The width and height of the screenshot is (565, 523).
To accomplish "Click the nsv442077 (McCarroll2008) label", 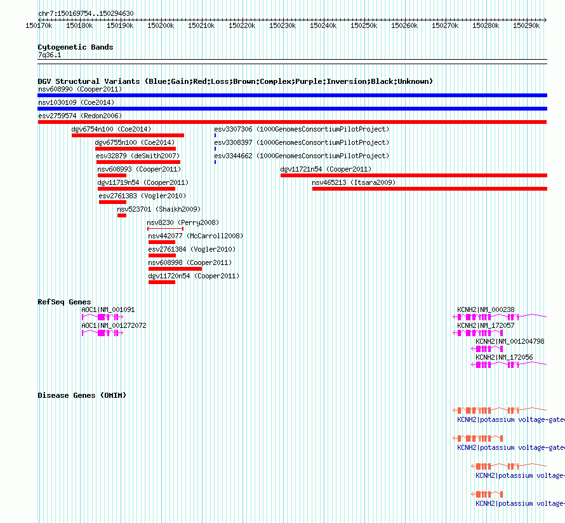I will point(196,236).
